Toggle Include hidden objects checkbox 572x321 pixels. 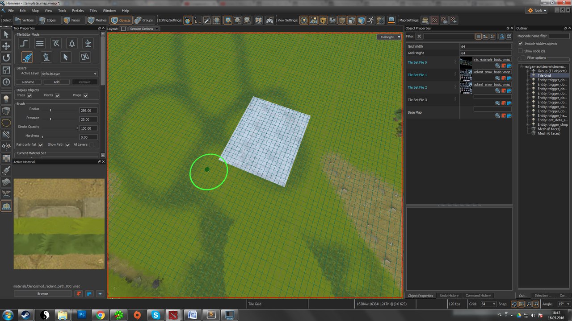coord(520,44)
